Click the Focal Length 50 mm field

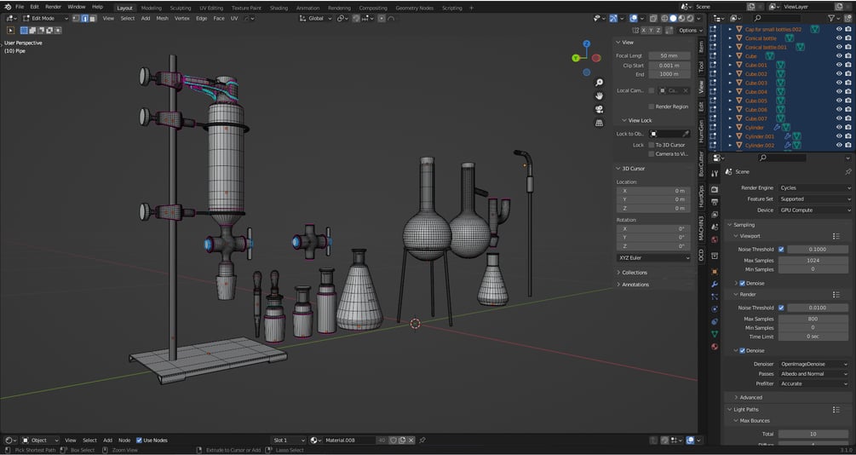pyautogui.click(x=669, y=55)
